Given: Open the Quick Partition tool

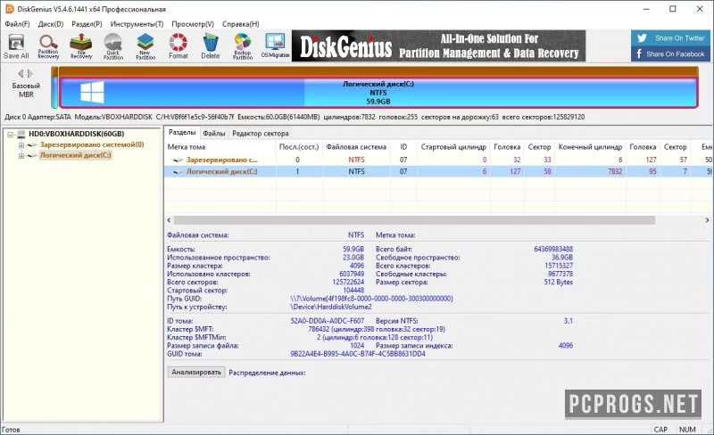Looking at the screenshot, I should coord(113,46).
